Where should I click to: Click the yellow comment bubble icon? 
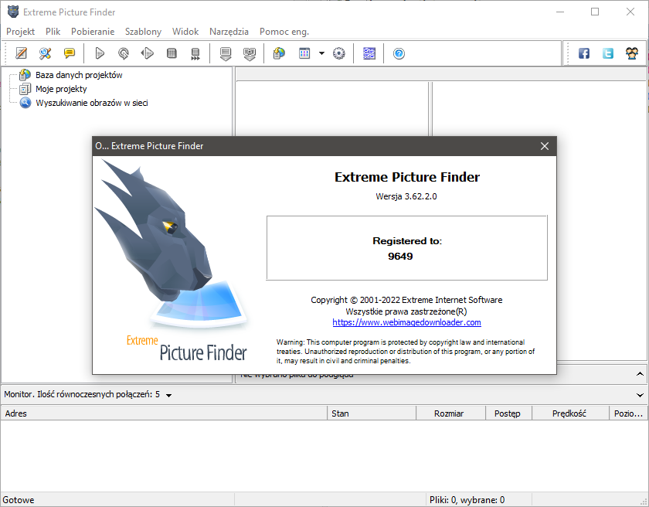point(69,53)
